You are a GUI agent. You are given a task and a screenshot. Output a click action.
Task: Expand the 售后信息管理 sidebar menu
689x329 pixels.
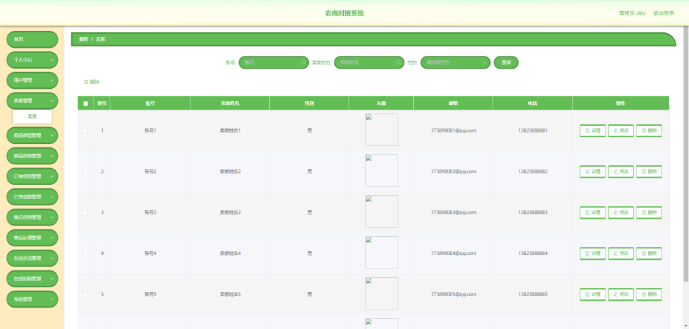[32, 217]
